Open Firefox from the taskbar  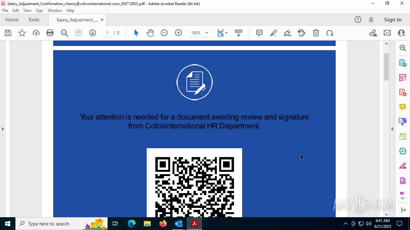pos(163,224)
